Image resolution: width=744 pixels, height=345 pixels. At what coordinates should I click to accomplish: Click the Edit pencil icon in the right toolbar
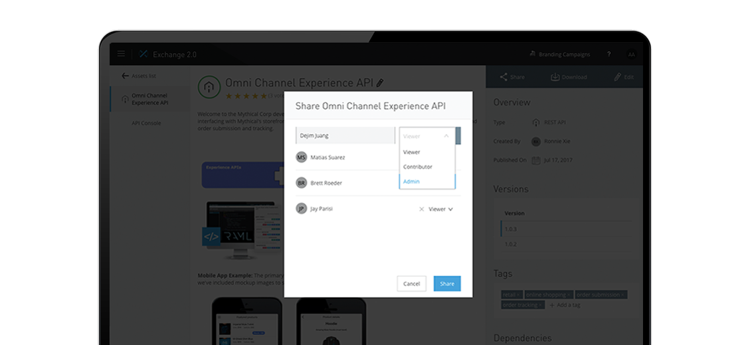tap(618, 77)
